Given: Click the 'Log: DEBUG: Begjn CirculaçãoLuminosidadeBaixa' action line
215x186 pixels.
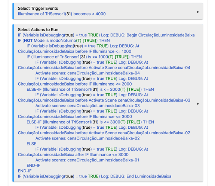Looking at the screenshot, I should point(106,35).
